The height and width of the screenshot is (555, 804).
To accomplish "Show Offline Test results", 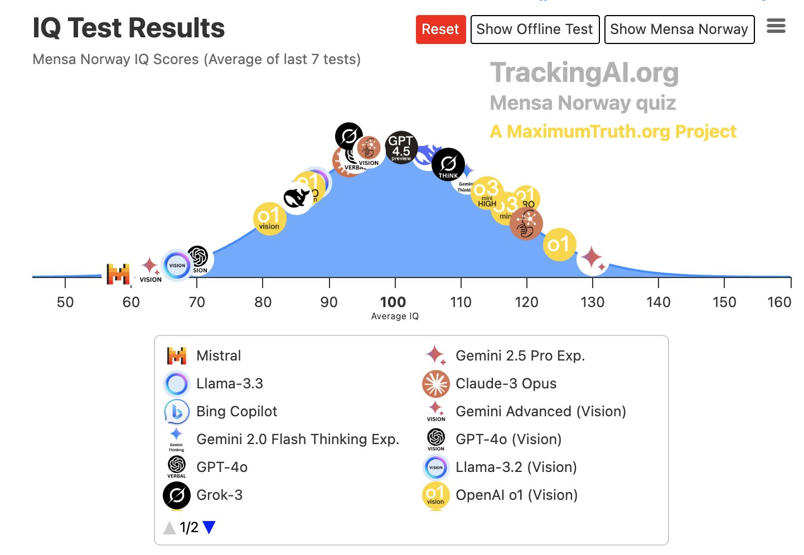I will [x=535, y=29].
